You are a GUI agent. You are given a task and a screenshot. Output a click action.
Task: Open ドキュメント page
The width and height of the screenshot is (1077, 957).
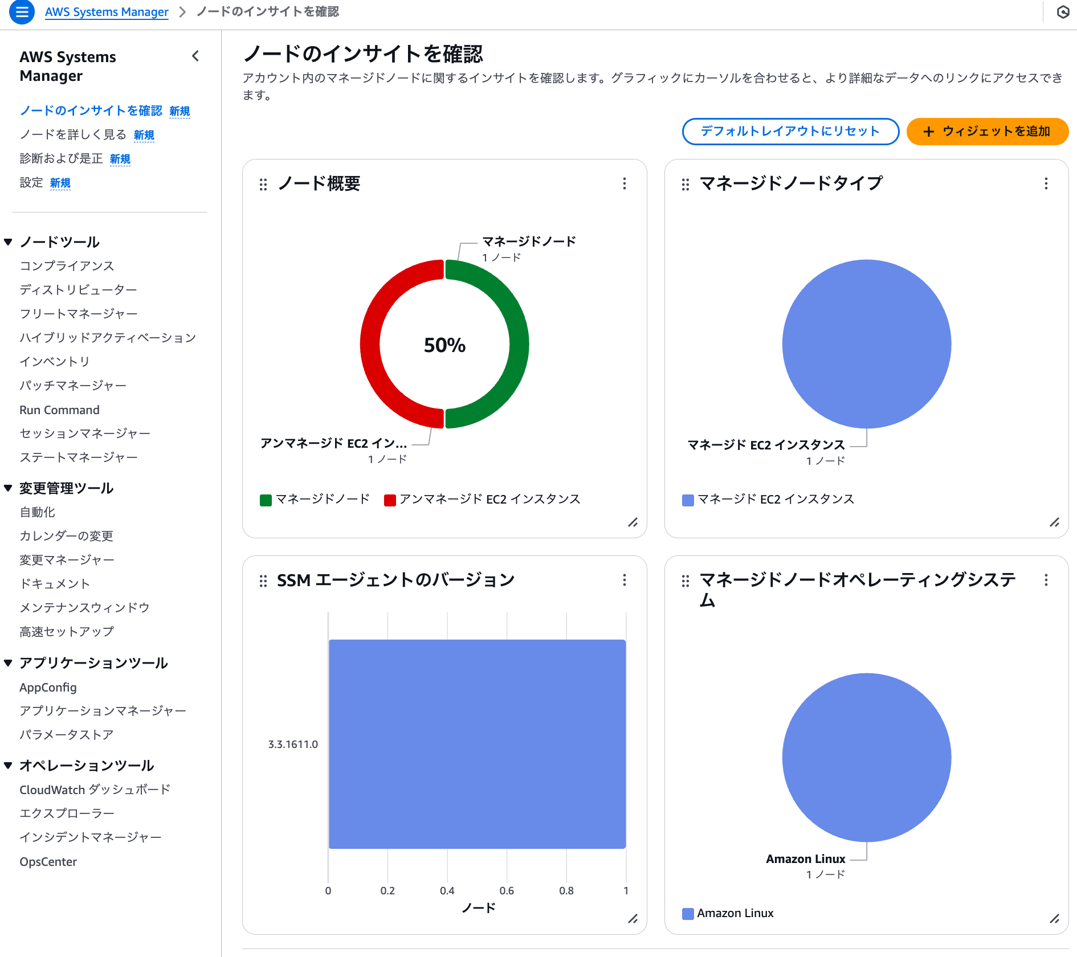click(55, 584)
